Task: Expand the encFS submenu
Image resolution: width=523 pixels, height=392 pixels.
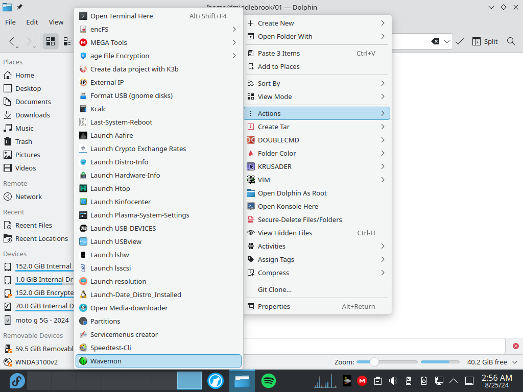Action: [158, 29]
